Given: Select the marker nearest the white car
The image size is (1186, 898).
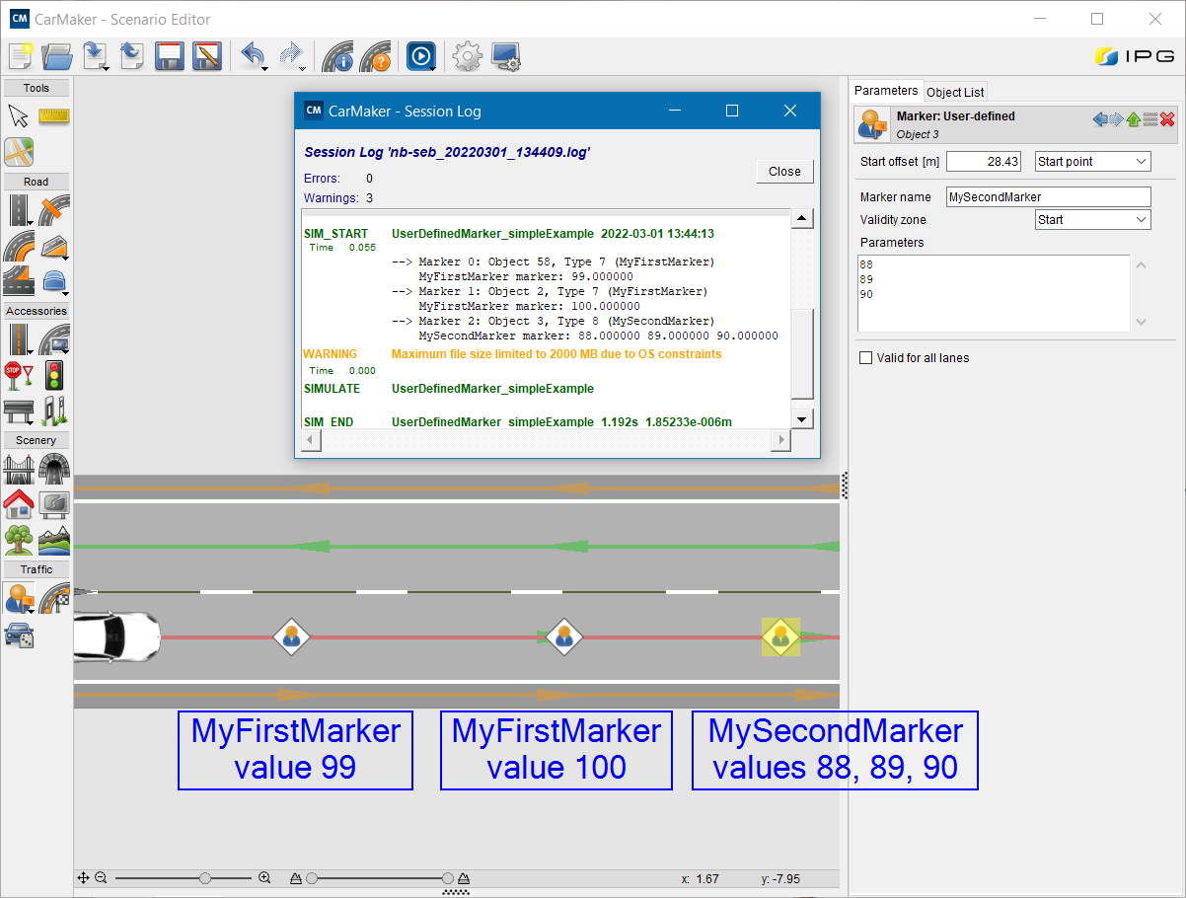Looking at the screenshot, I should pos(291,636).
